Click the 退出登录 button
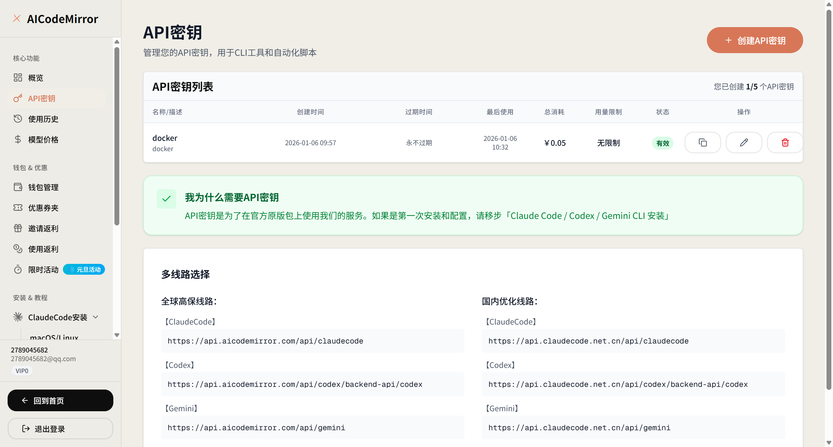This screenshot has height=447, width=833. (60, 429)
